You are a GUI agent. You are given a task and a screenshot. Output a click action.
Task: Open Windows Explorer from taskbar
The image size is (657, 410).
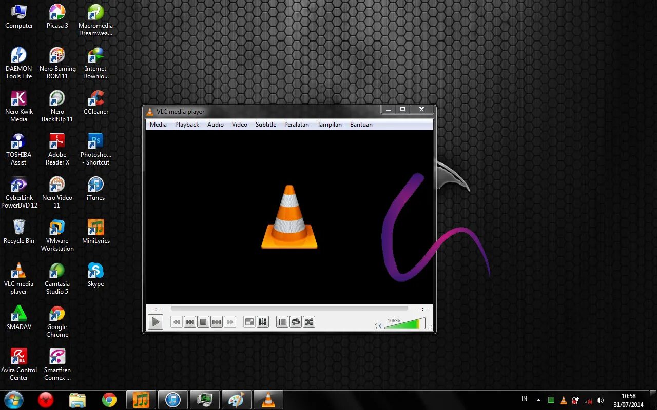pos(78,400)
